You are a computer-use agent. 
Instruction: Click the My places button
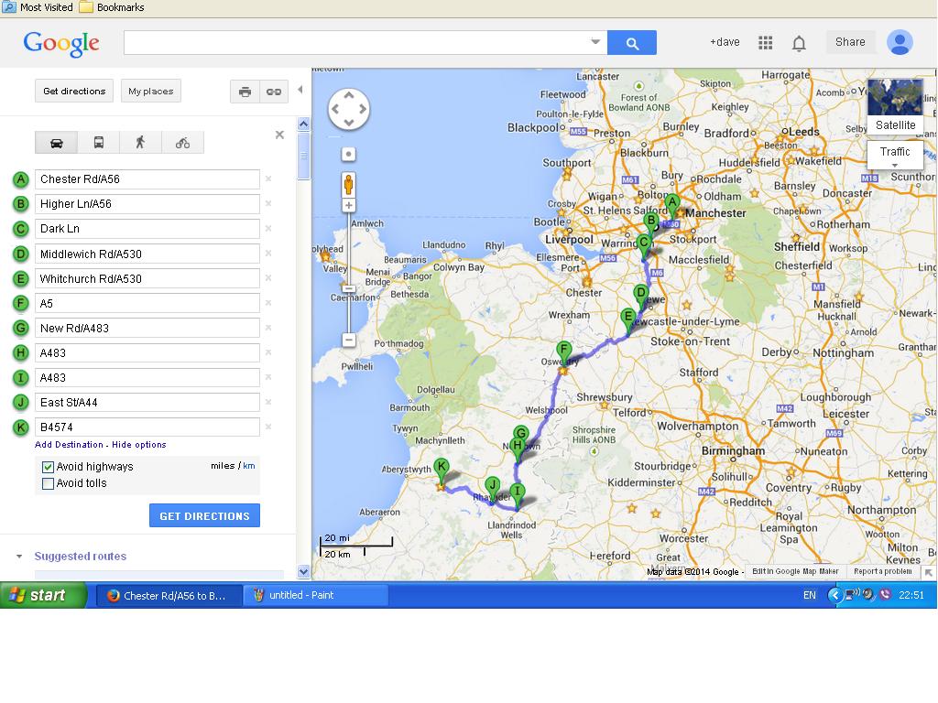click(x=151, y=92)
